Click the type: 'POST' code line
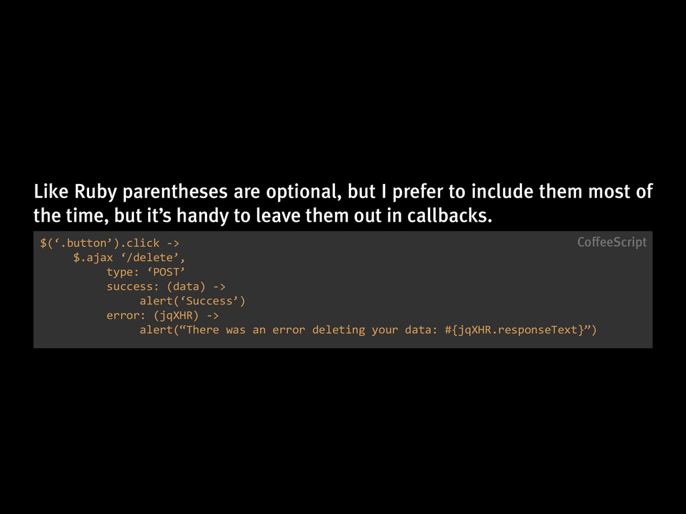 [x=145, y=272]
